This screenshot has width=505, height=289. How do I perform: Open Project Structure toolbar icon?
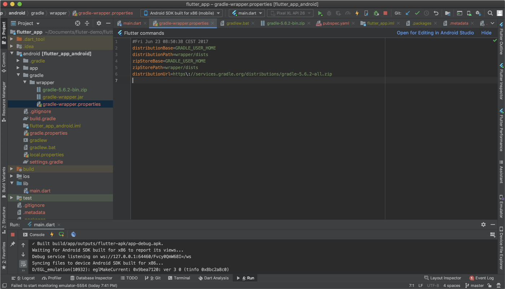[448, 13]
